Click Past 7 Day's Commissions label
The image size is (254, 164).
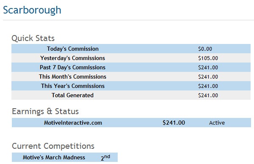[72, 67]
